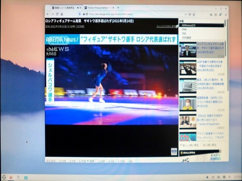This screenshot has width=242, height=181.
Task: Click the browser forward arrow
Action: click(x=52, y=14)
